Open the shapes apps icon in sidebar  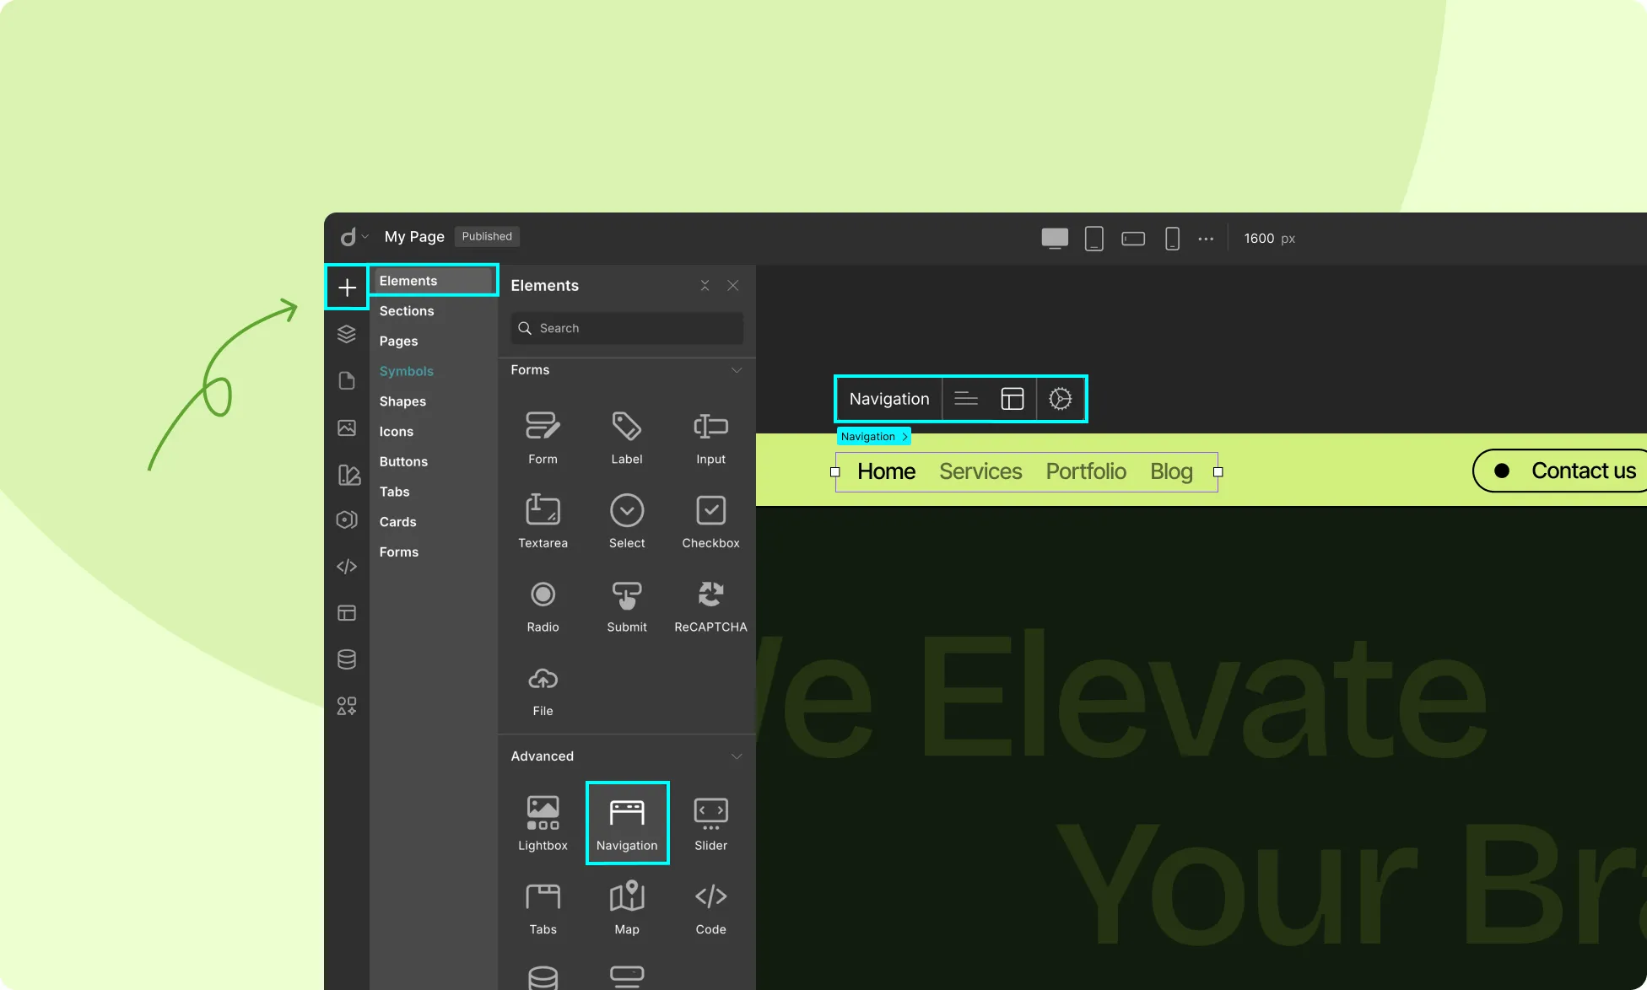[347, 706]
